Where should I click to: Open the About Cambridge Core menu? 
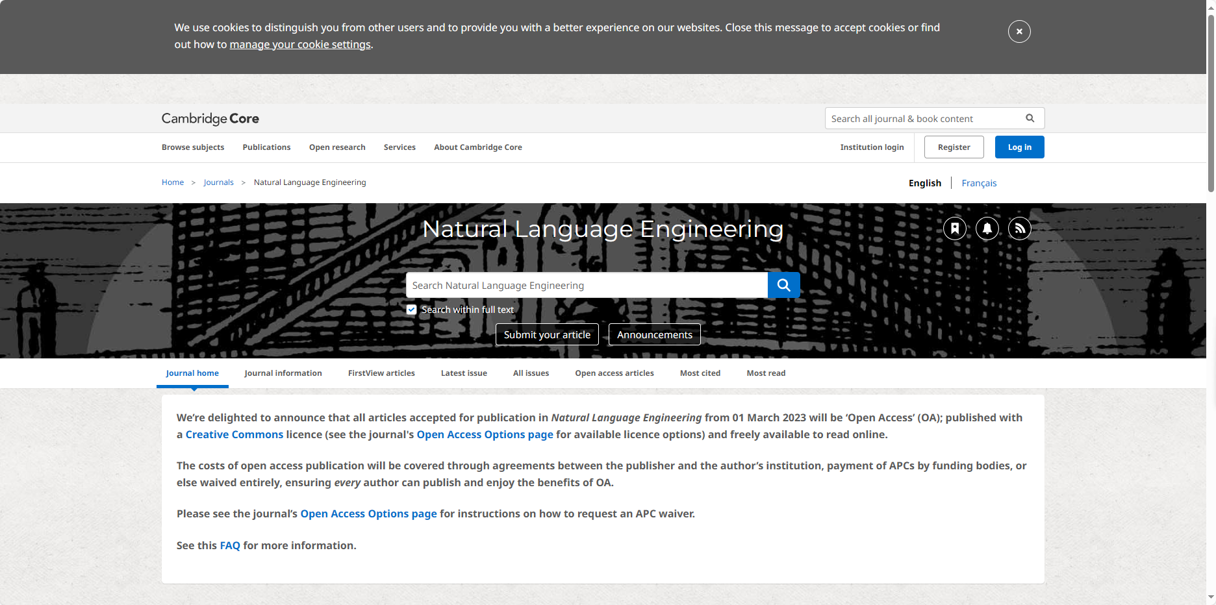[x=478, y=147]
